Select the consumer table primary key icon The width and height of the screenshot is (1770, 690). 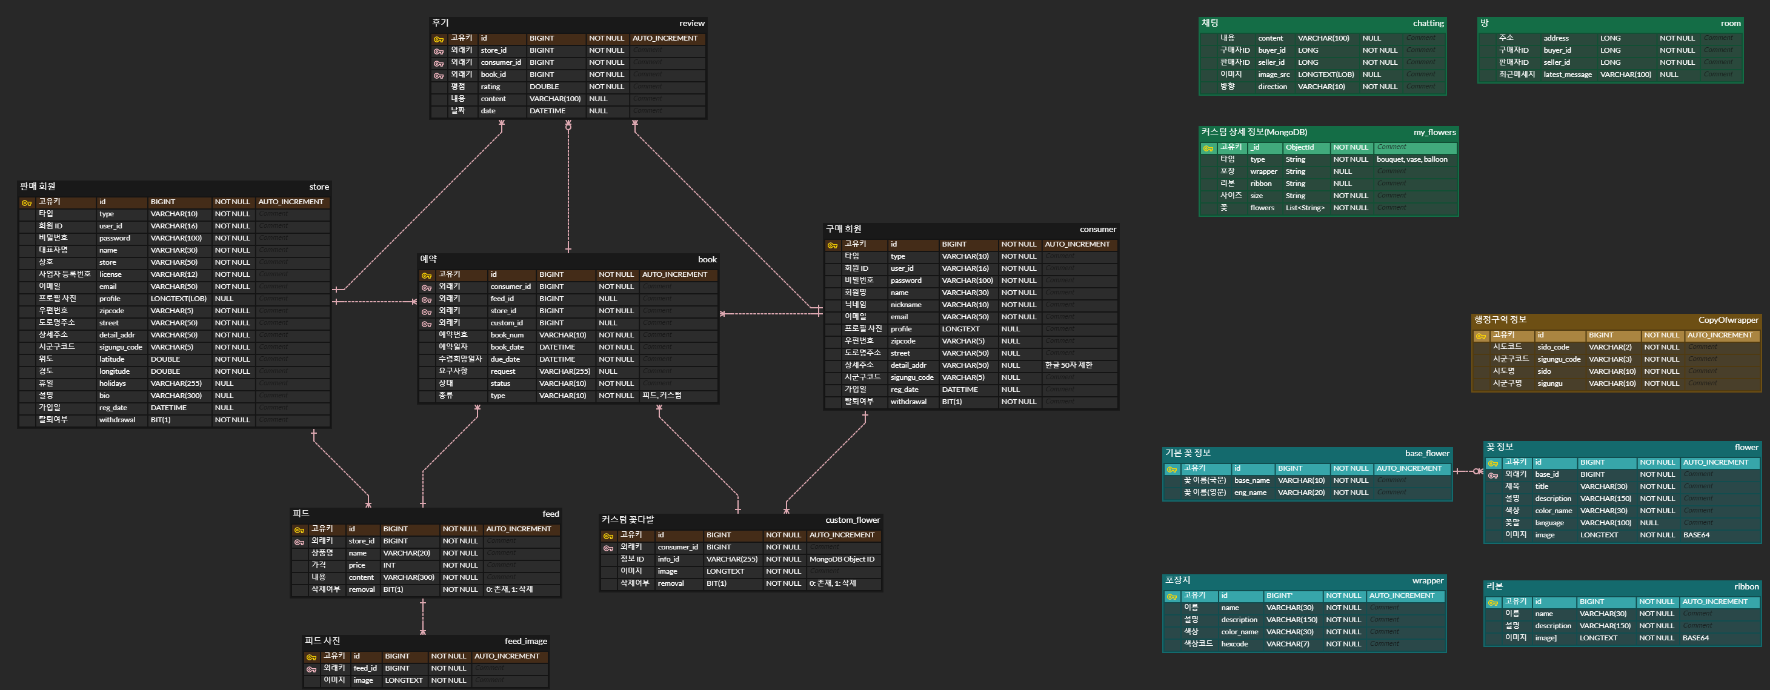click(832, 245)
